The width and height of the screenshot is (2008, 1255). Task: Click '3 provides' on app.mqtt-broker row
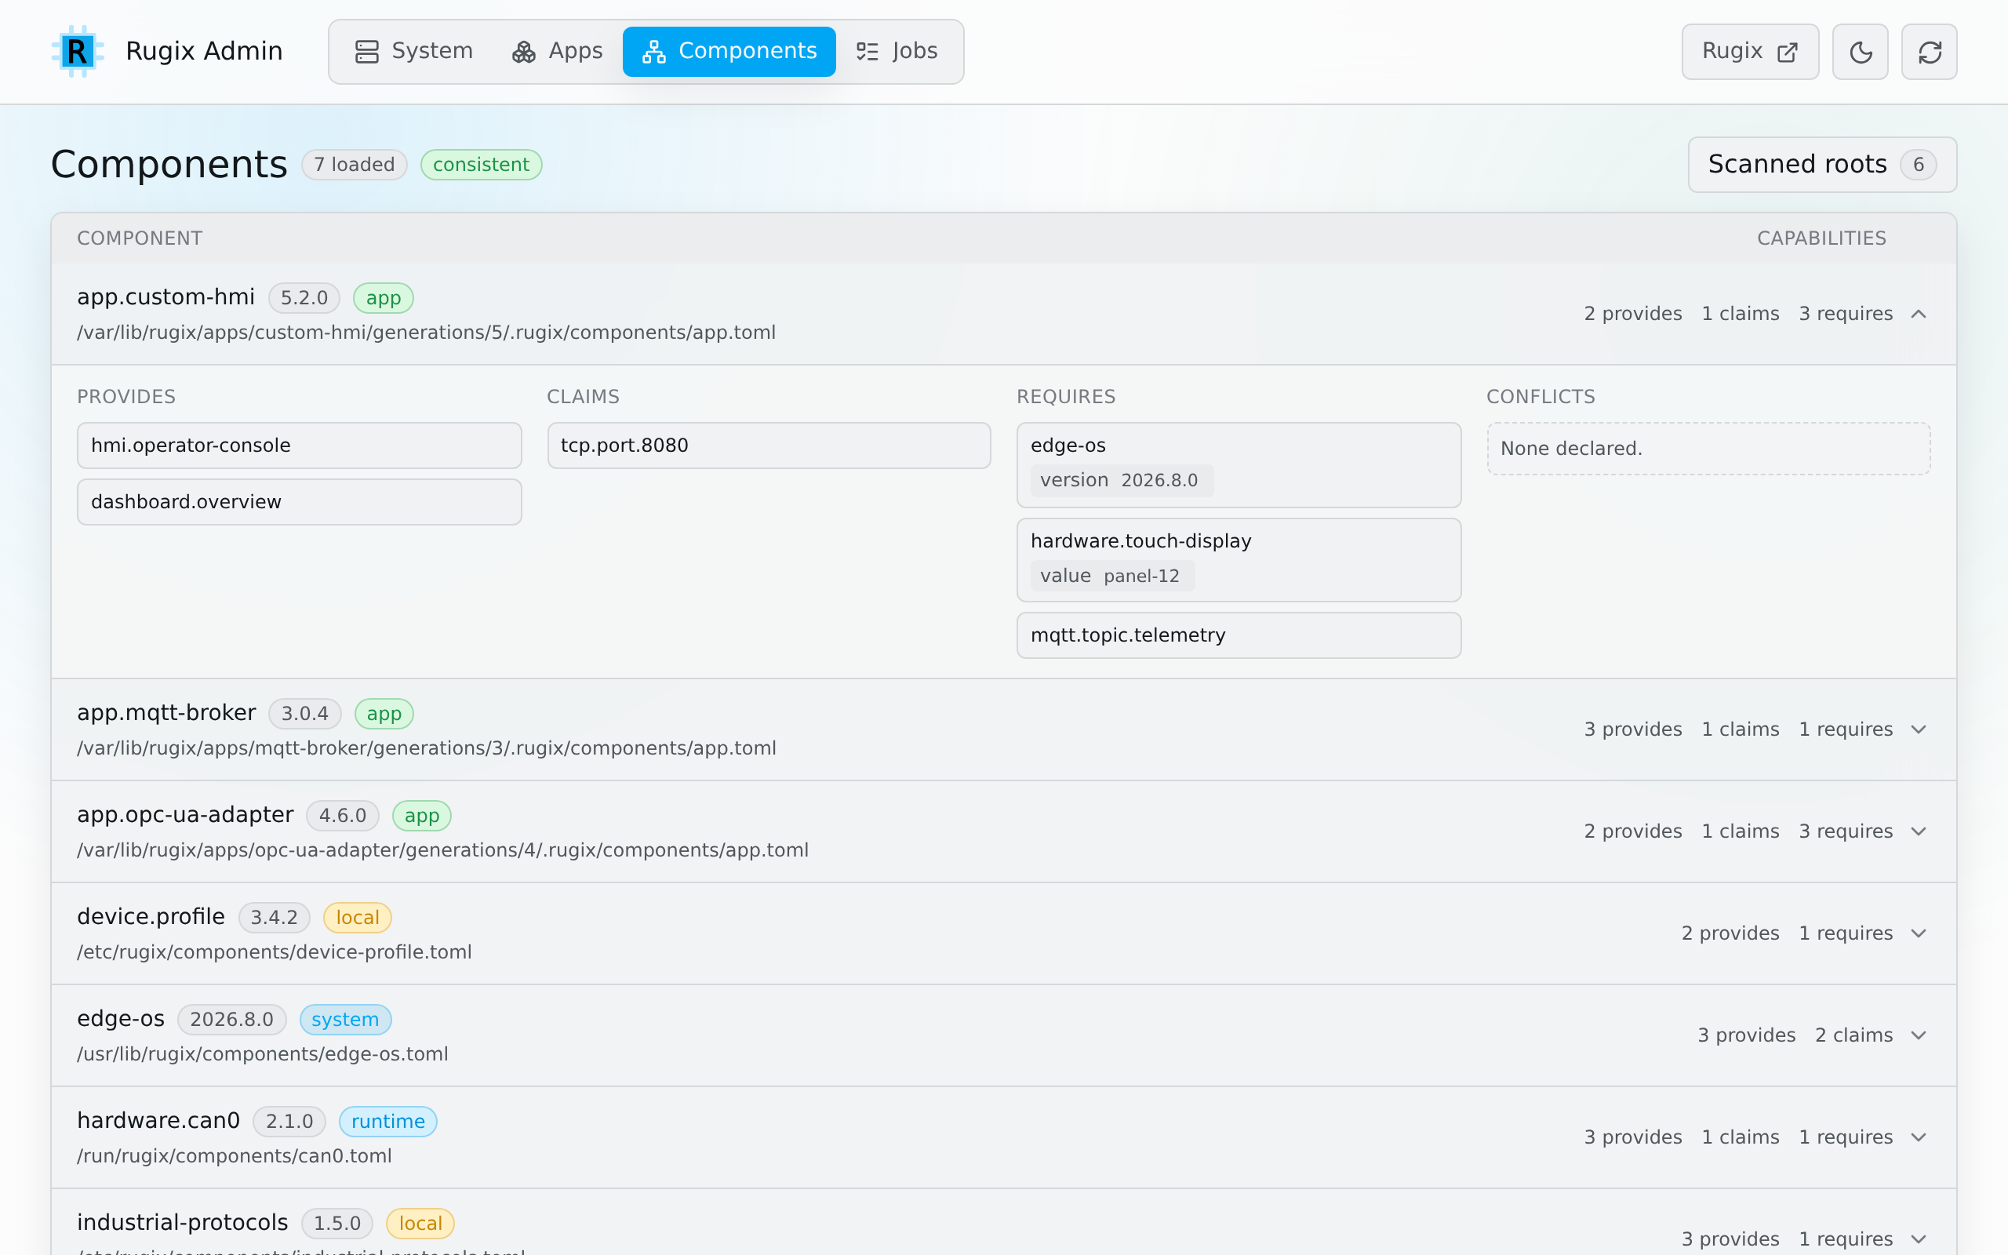(1633, 729)
